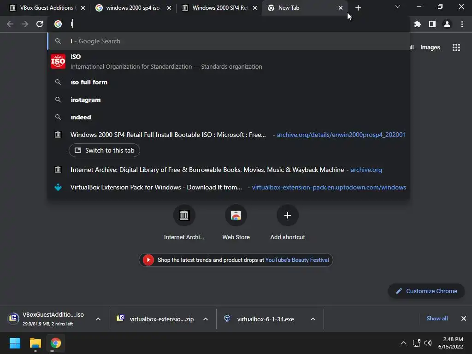This screenshot has height=354, width=472.
Task: Open the Extensions puzzle icon
Action: point(417,24)
